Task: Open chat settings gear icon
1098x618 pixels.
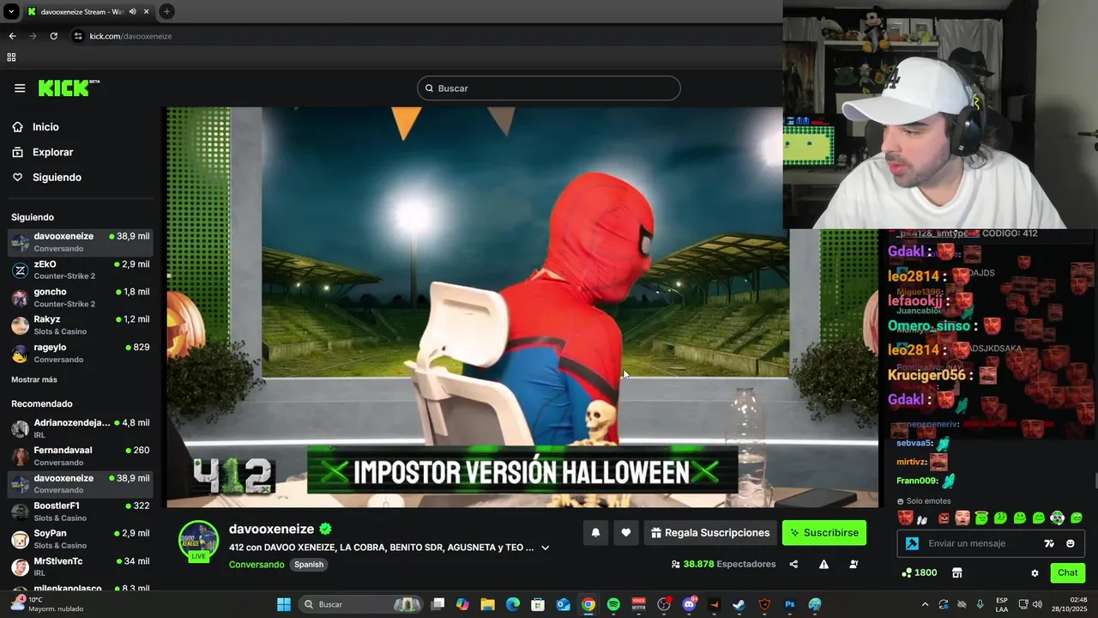Action: [x=1035, y=573]
